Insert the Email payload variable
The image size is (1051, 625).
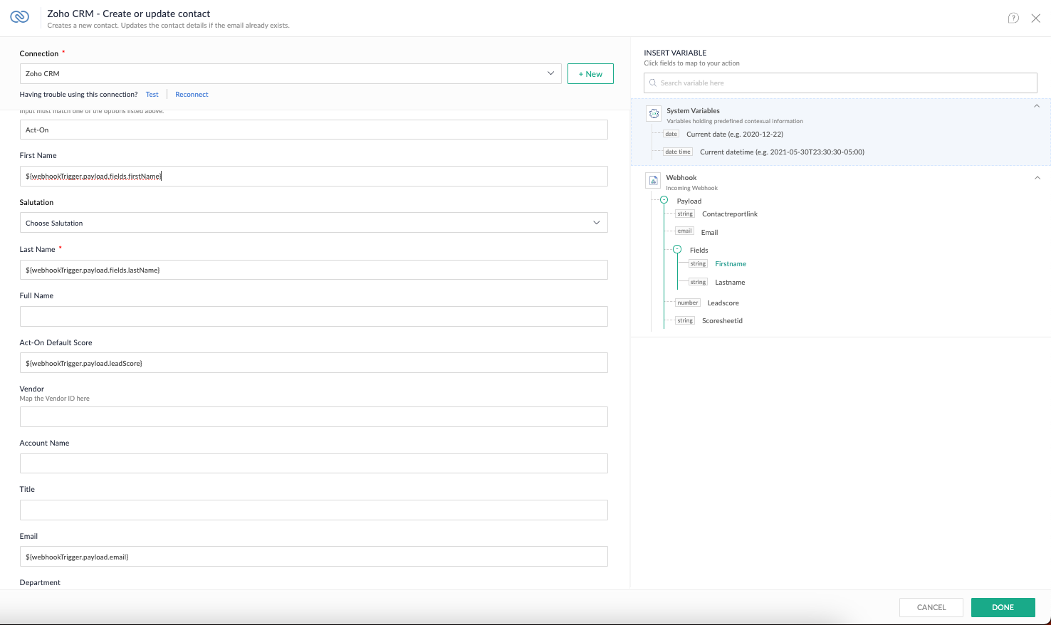click(x=709, y=232)
